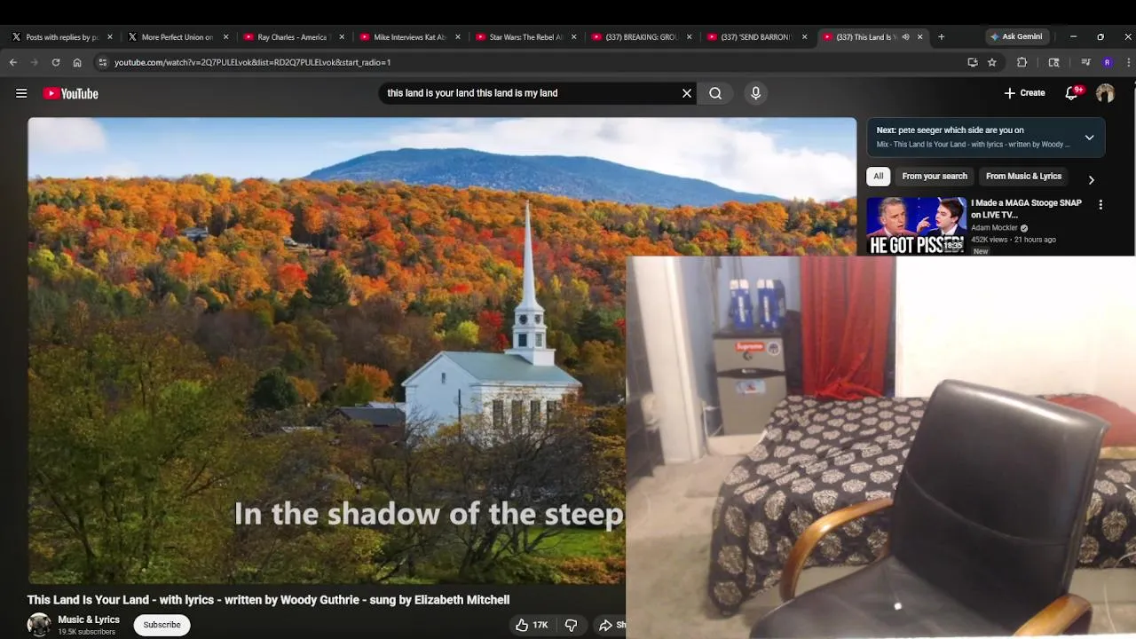The image size is (1136, 639).
Task: View site information icon in address bar
Action: (103, 62)
